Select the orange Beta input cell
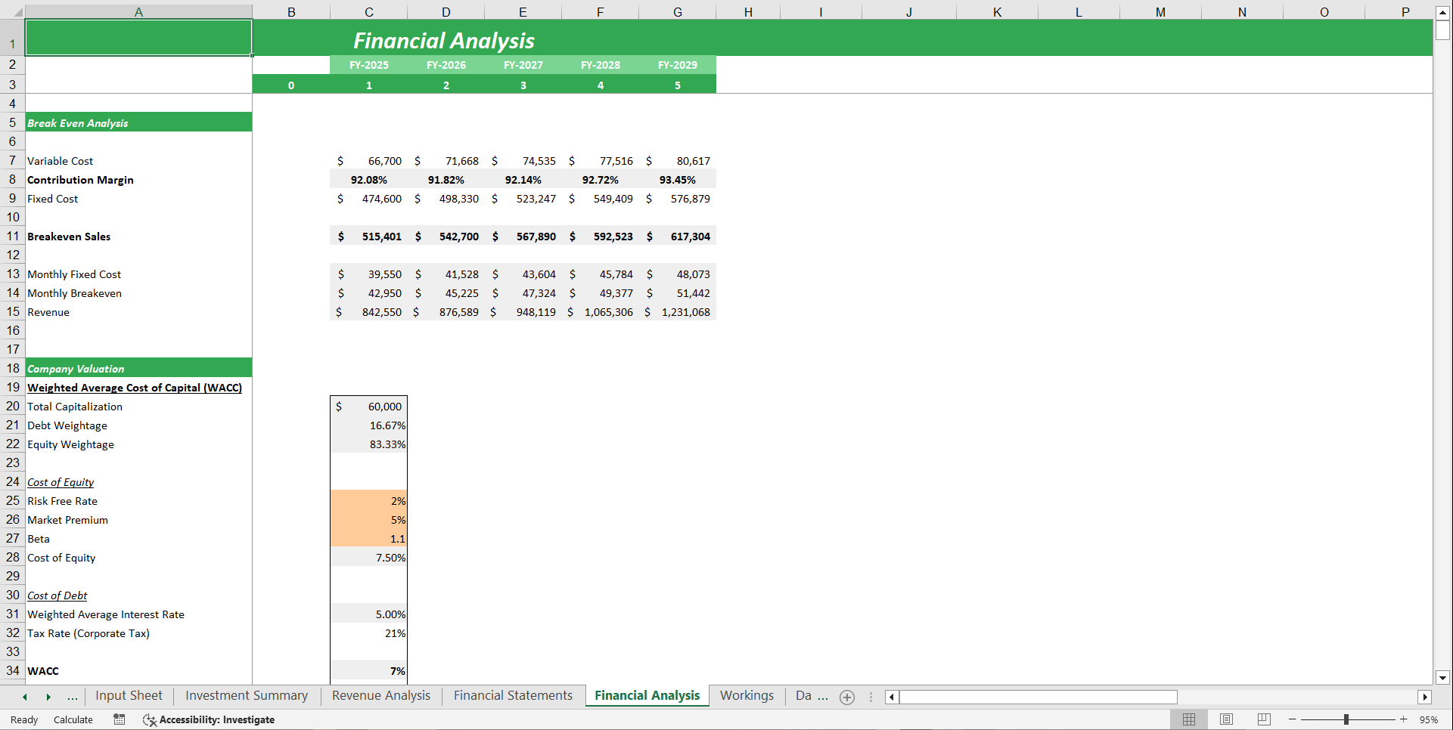The height and width of the screenshot is (730, 1453). tap(368, 538)
